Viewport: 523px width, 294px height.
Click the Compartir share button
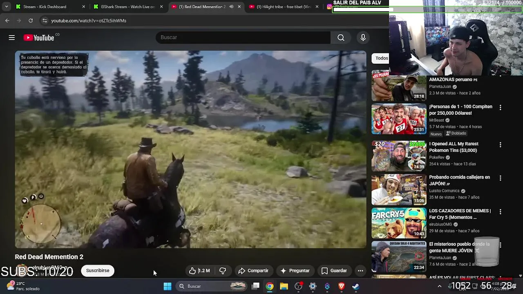tap(253, 271)
